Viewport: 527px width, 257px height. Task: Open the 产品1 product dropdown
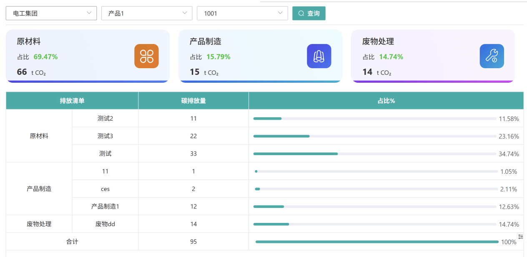click(x=147, y=13)
